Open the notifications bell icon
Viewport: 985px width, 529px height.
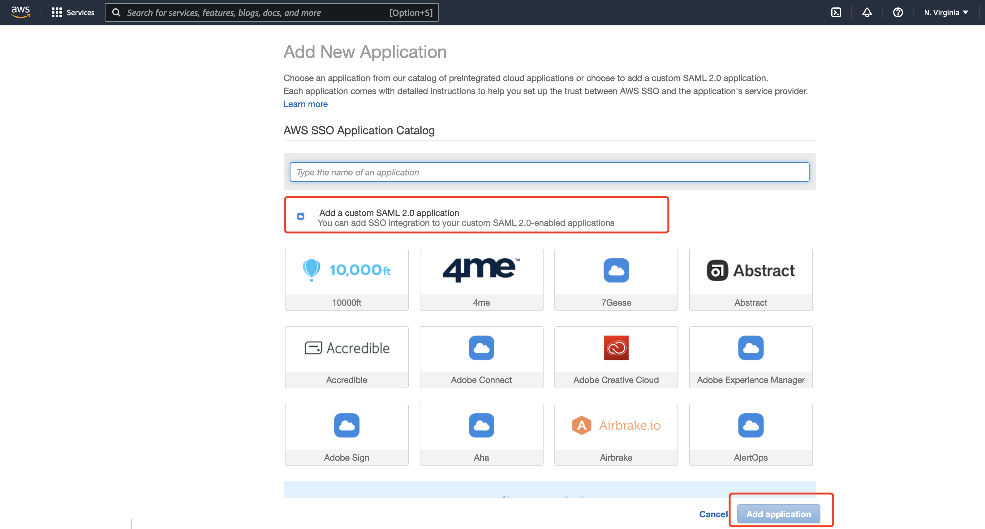tap(867, 13)
